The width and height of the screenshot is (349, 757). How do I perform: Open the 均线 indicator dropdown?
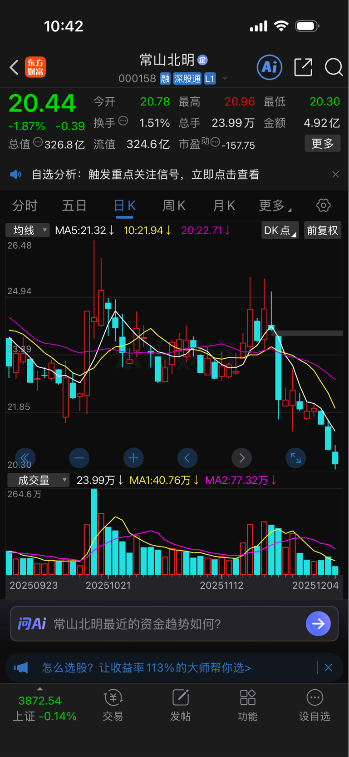[27, 231]
